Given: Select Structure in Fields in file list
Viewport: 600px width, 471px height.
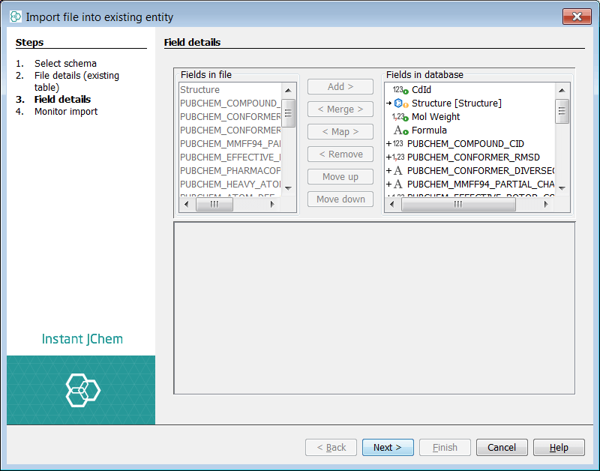Looking at the screenshot, I should point(200,90).
